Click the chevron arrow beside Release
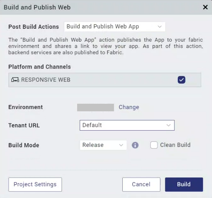Viewport: 212px width, 198px height. click(x=121, y=145)
